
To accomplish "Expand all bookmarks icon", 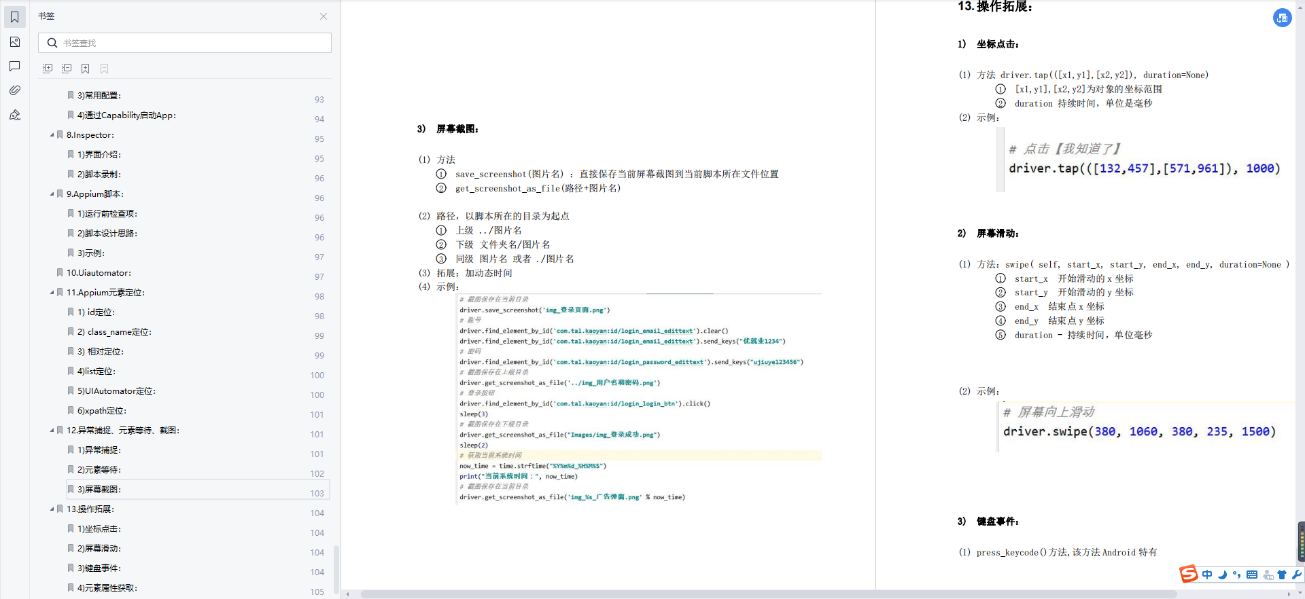I will coord(48,69).
